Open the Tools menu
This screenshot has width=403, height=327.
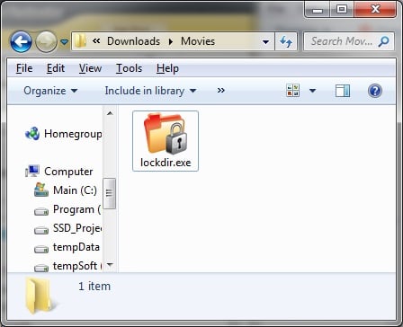(x=129, y=68)
